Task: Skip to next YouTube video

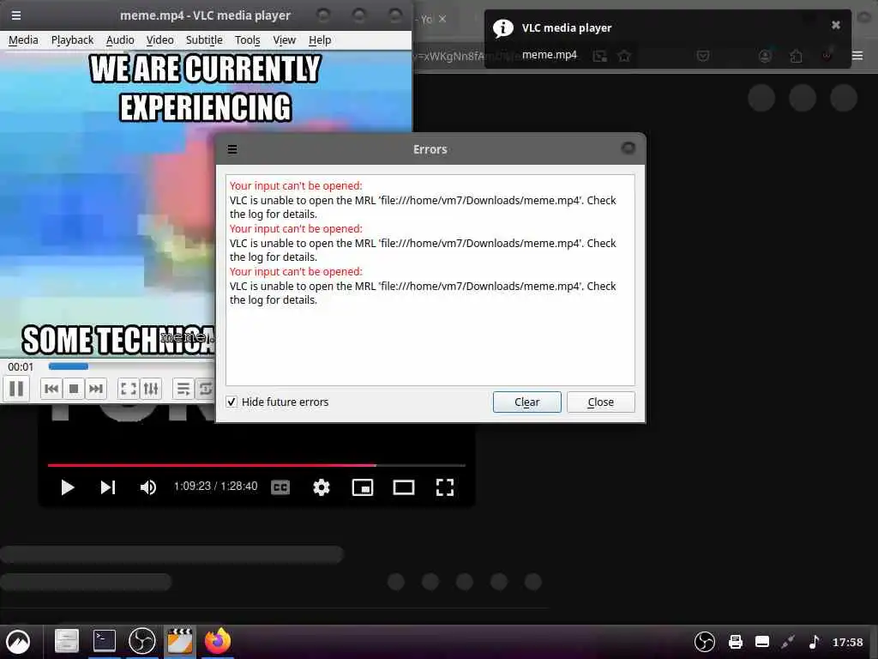Action: (107, 487)
